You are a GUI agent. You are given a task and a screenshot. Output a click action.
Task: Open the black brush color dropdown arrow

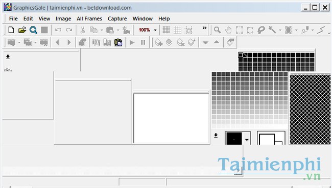247,140
